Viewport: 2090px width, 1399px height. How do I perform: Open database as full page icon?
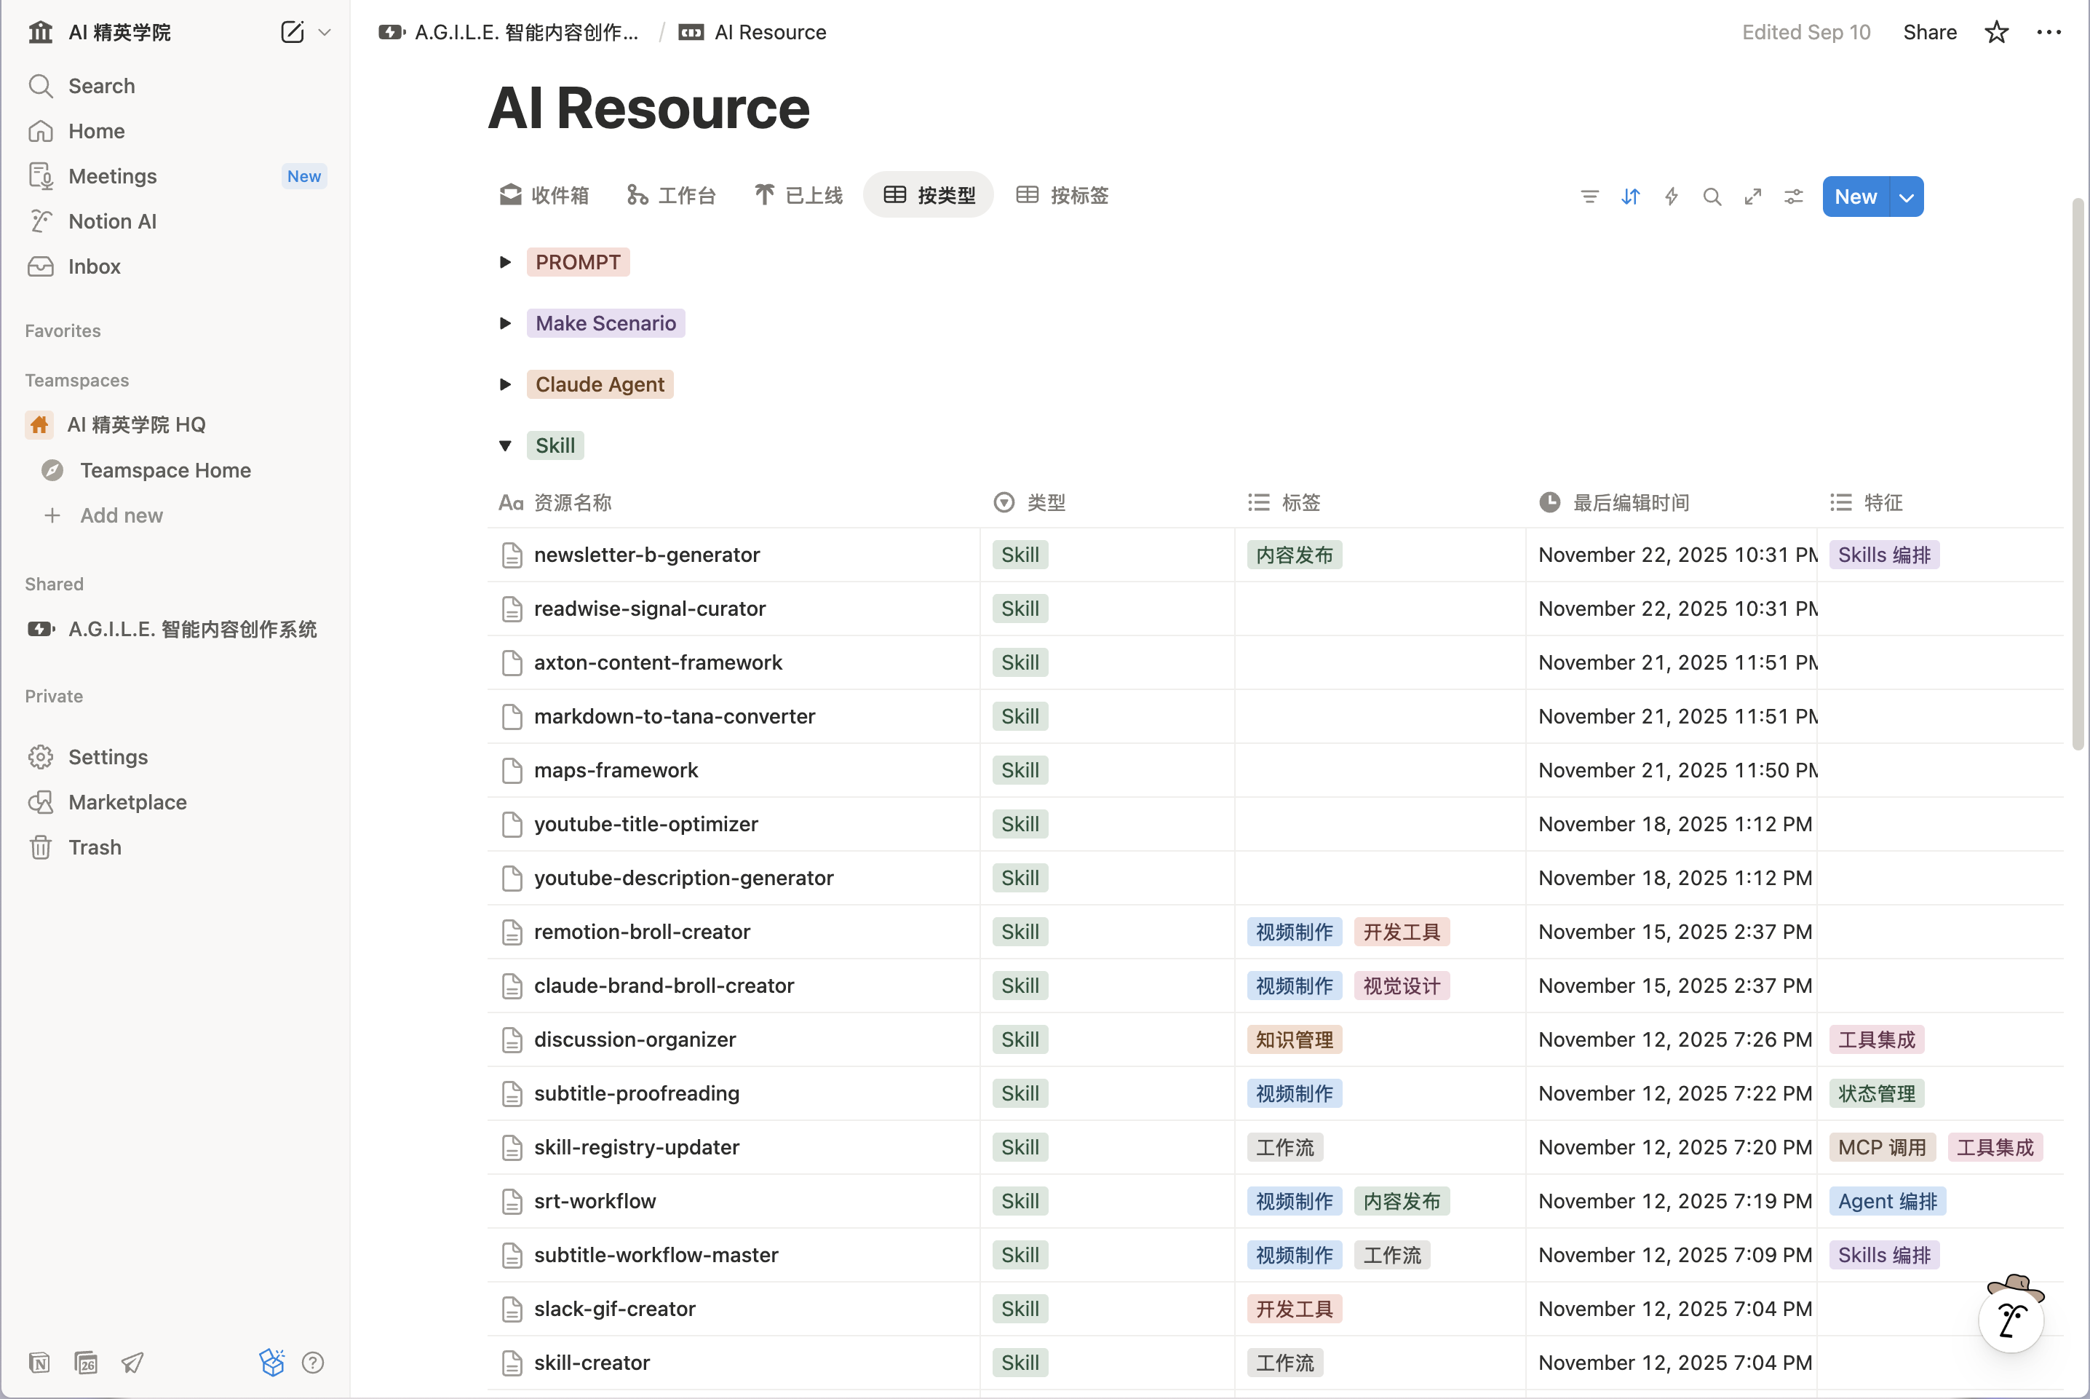[x=1752, y=197]
